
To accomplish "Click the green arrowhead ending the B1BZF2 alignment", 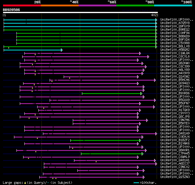I will click(x=140, y=141).
